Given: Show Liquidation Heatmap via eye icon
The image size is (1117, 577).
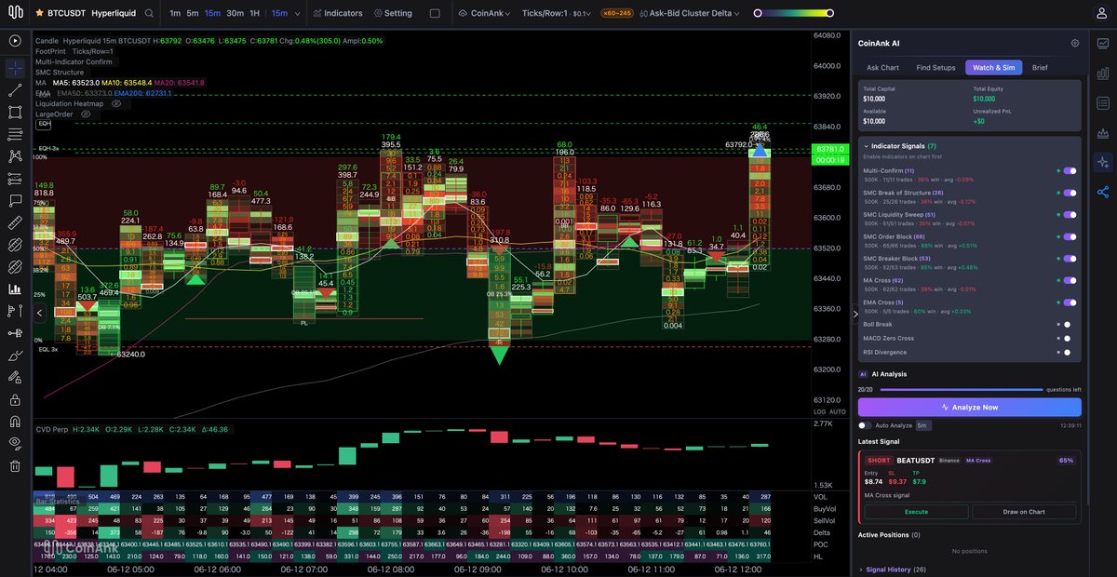Looking at the screenshot, I should [x=116, y=103].
